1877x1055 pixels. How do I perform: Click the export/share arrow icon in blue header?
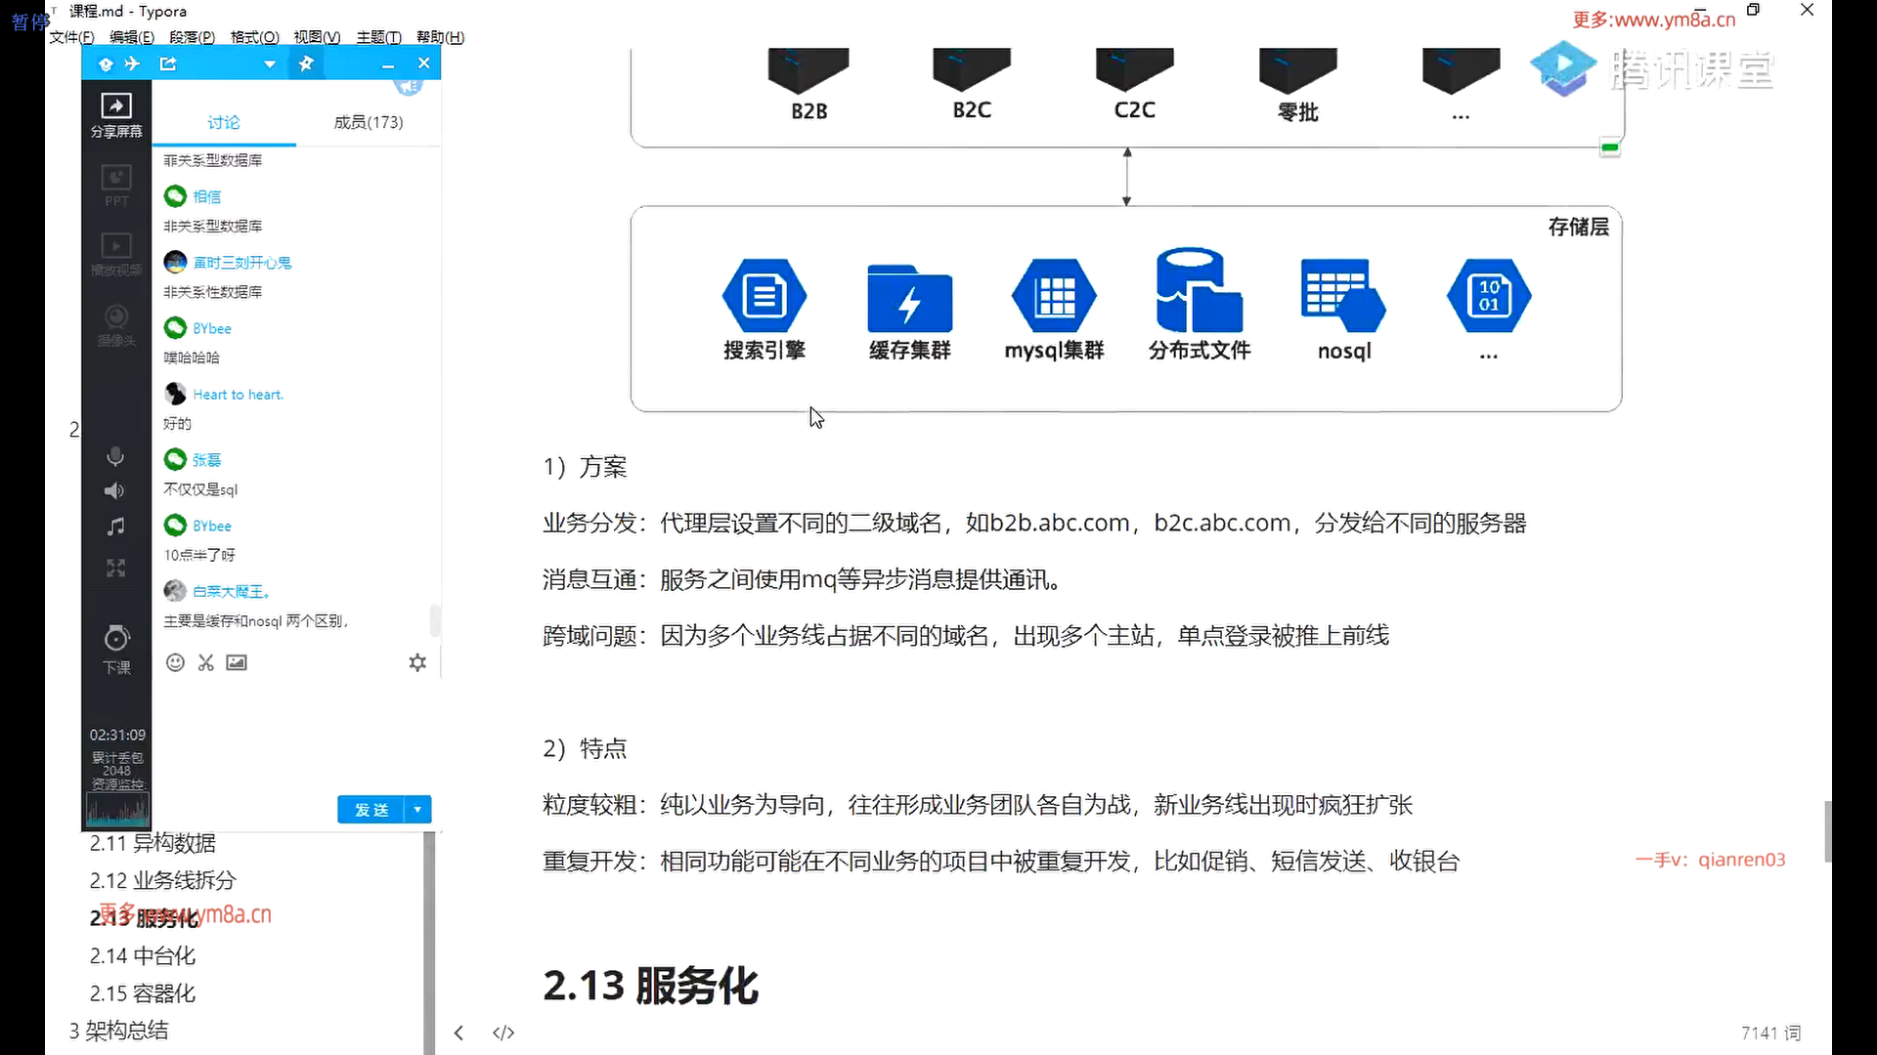(168, 63)
